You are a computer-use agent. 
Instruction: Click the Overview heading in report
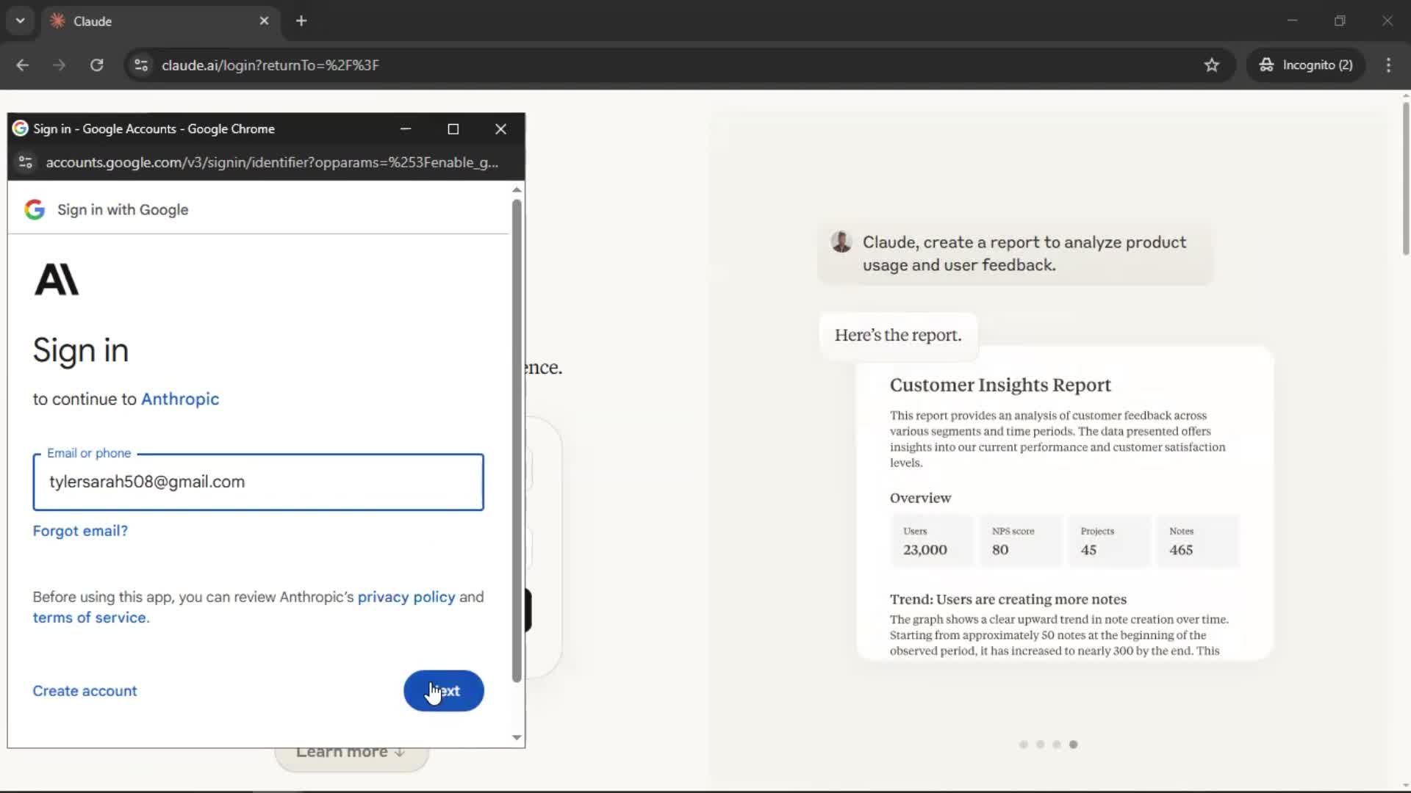click(920, 498)
